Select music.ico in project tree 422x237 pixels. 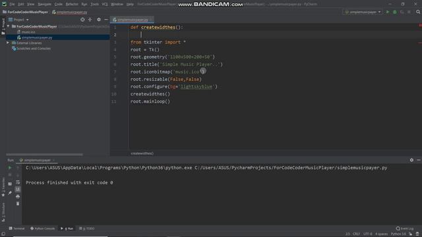(x=26, y=32)
